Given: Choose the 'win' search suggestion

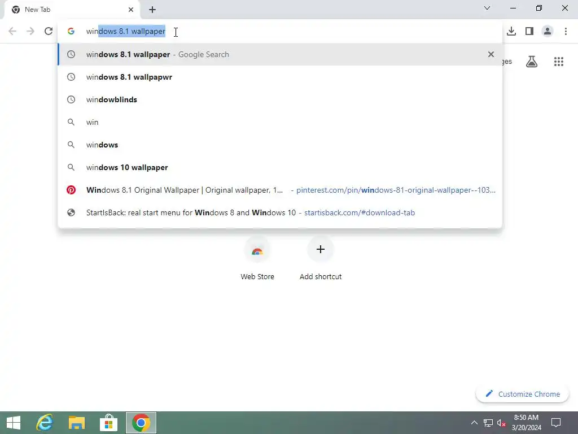Looking at the screenshot, I should pos(280,122).
